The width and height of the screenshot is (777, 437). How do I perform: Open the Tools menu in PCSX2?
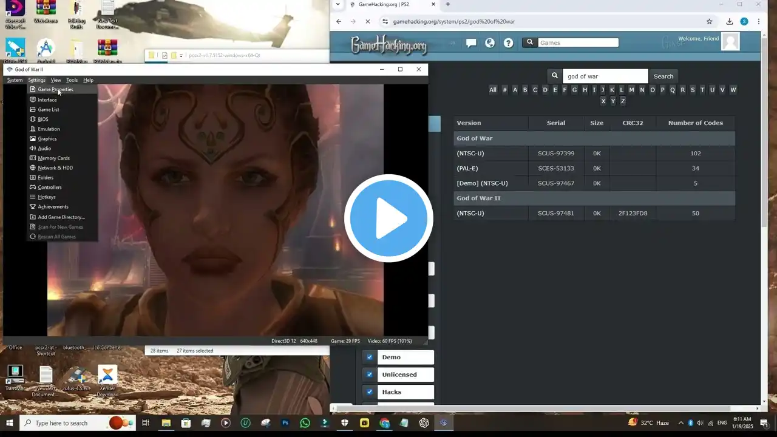pos(72,80)
